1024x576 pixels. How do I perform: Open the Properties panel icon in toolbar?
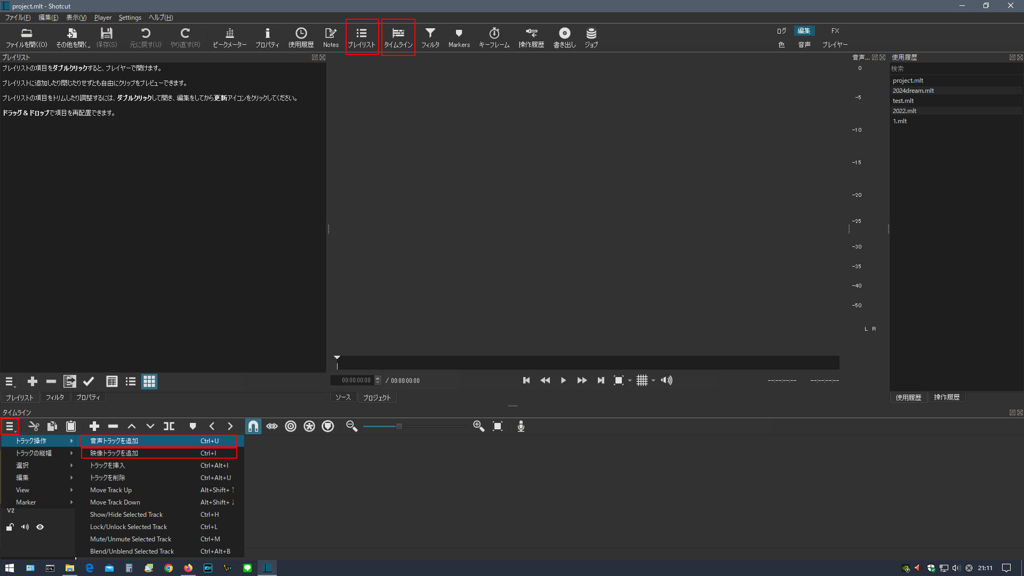point(267,38)
